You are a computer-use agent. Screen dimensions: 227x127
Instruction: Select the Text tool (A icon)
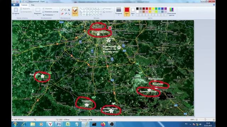coord(69,10)
